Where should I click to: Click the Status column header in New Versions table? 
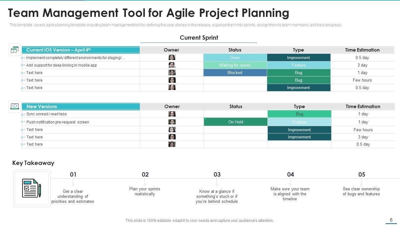[x=236, y=107]
